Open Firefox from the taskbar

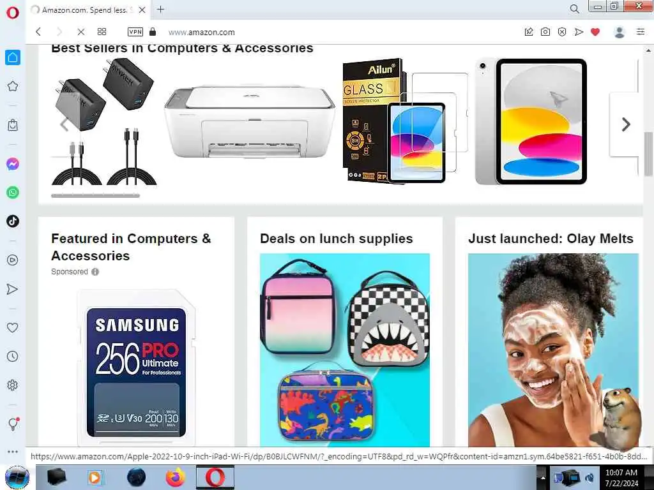tap(175, 477)
